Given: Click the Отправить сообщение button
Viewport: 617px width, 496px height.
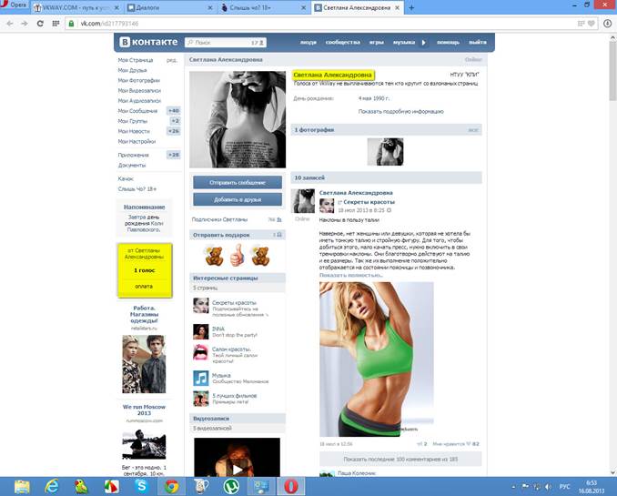Looking at the screenshot, I should [238, 182].
